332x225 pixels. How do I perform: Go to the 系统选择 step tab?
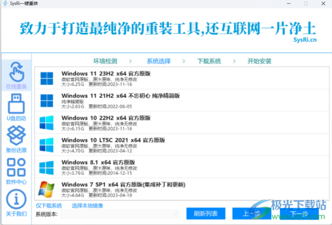coord(158,61)
